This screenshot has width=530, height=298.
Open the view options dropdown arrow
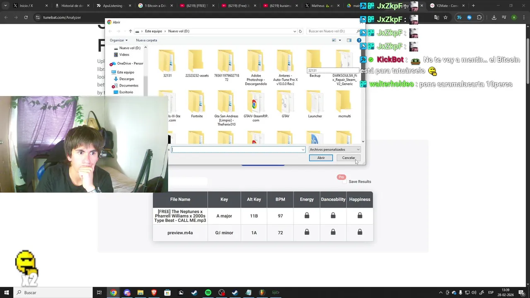coord(340,40)
